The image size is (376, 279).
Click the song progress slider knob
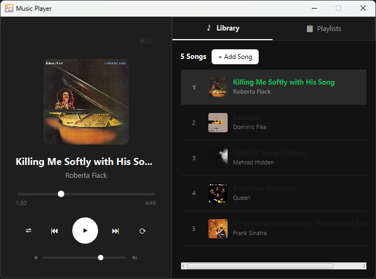click(x=61, y=194)
